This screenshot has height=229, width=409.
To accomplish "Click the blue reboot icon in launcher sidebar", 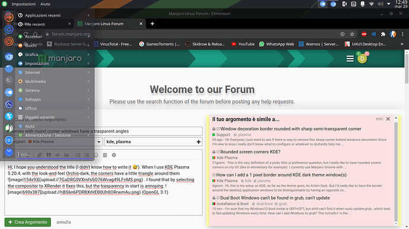I will (x=9, y=29).
